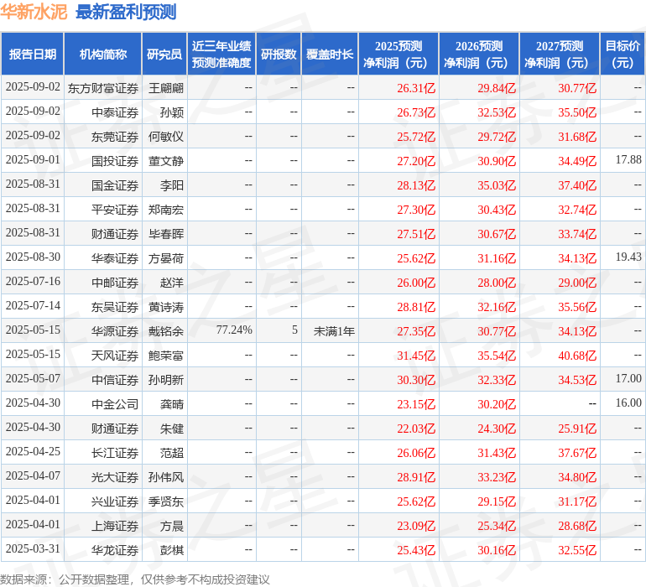Click the 19.43 target price cell
This screenshot has height=587, width=646.
pyautogui.click(x=628, y=257)
